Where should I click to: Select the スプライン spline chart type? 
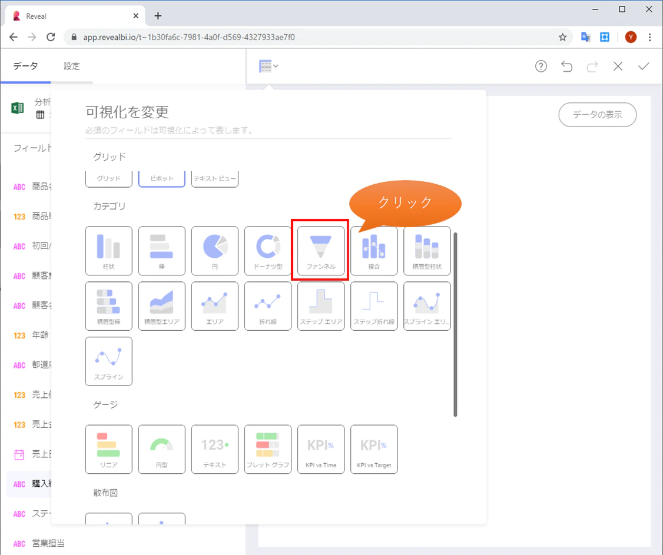coord(109,361)
